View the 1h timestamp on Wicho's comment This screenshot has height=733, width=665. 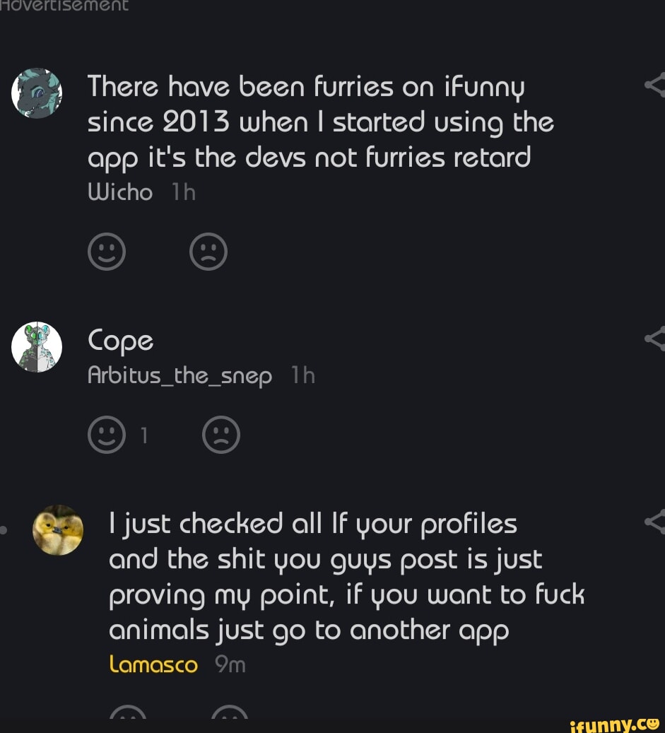click(182, 192)
